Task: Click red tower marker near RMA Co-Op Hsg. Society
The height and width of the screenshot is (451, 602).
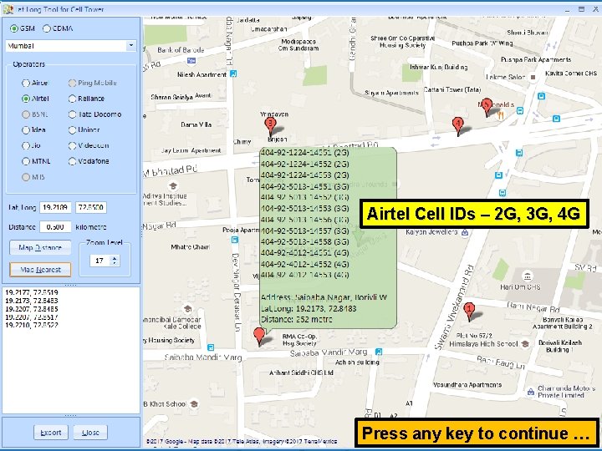Action: tap(259, 337)
